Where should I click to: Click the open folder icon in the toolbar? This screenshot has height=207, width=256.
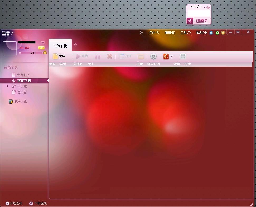pos(141,57)
